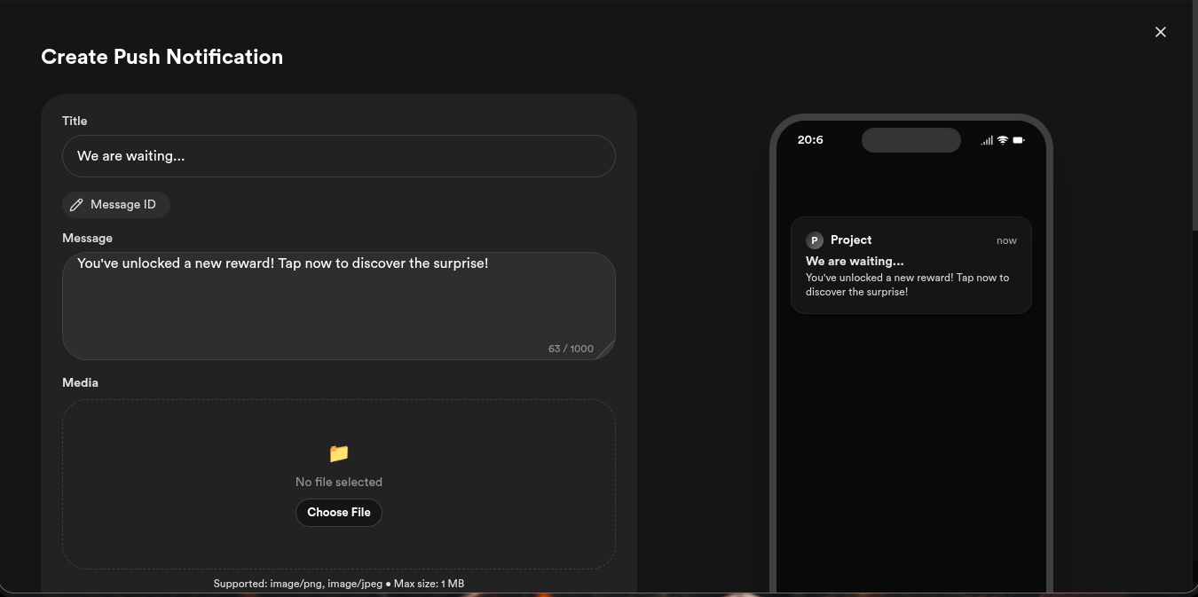Click the phone's dynamic island pill
1198x597 pixels.
tap(910, 140)
